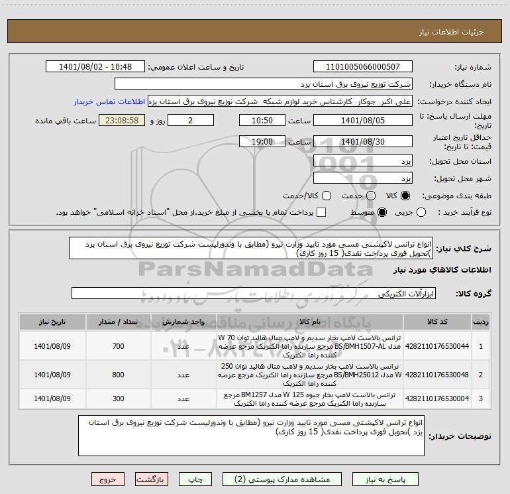This screenshot has height=494, width=510.
Task: Click the buyer organization name field
Action: click(264, 84)
